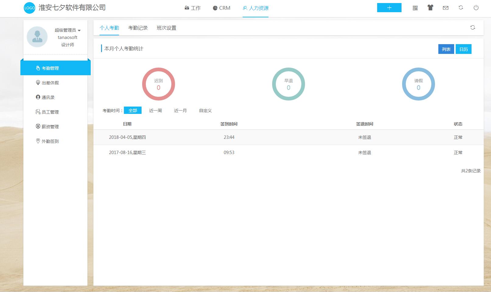Viewport: 491px width, 292px height.
Task: Expand the 超级管理员 user dropdown
Action: click(68, 30)
